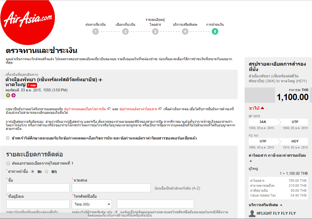This screenshot has height=219, width=312.
Task: Click the external link icon after fare rules link
Action: (x=160, y=109)
